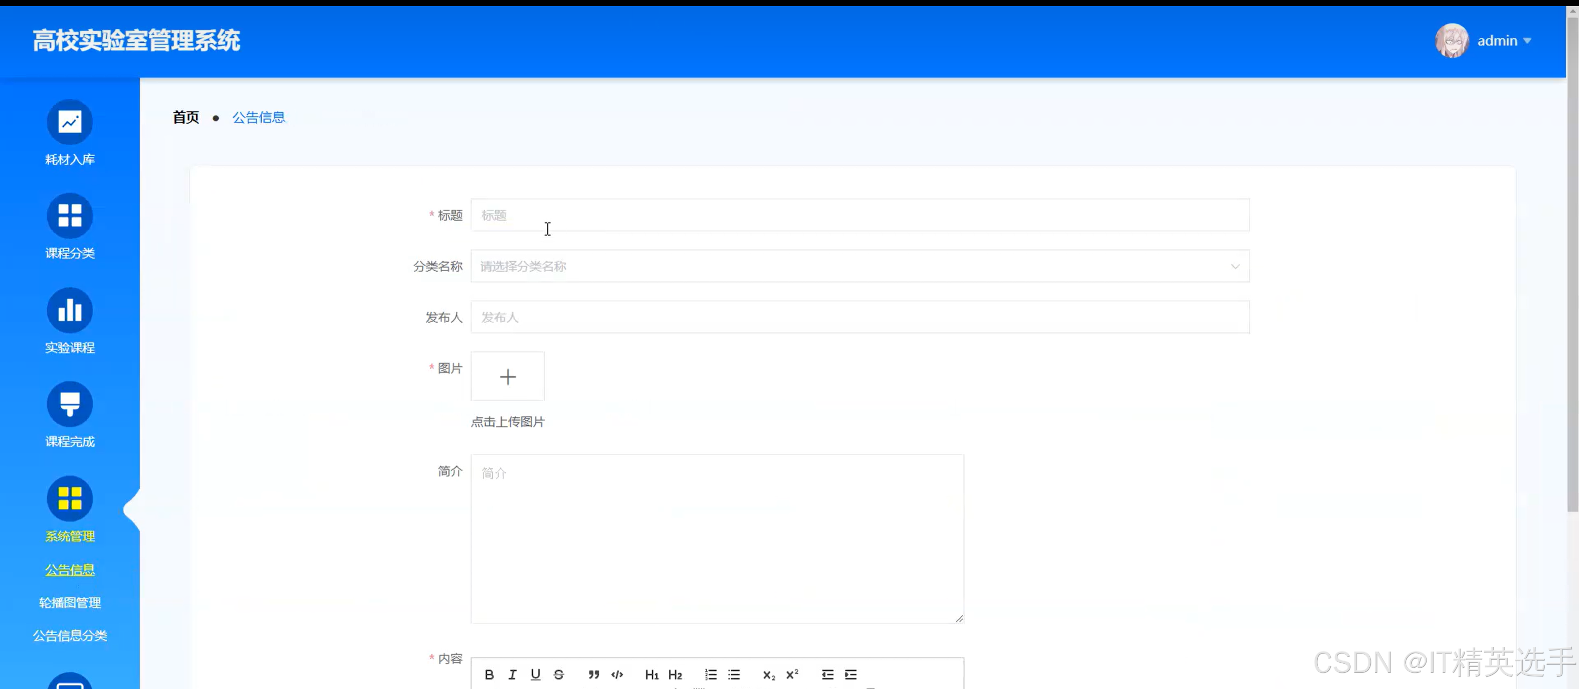This screenshot has height=689, width=1579.
Task: Open the admin user dropdown menu
Action: point(1504,41)
